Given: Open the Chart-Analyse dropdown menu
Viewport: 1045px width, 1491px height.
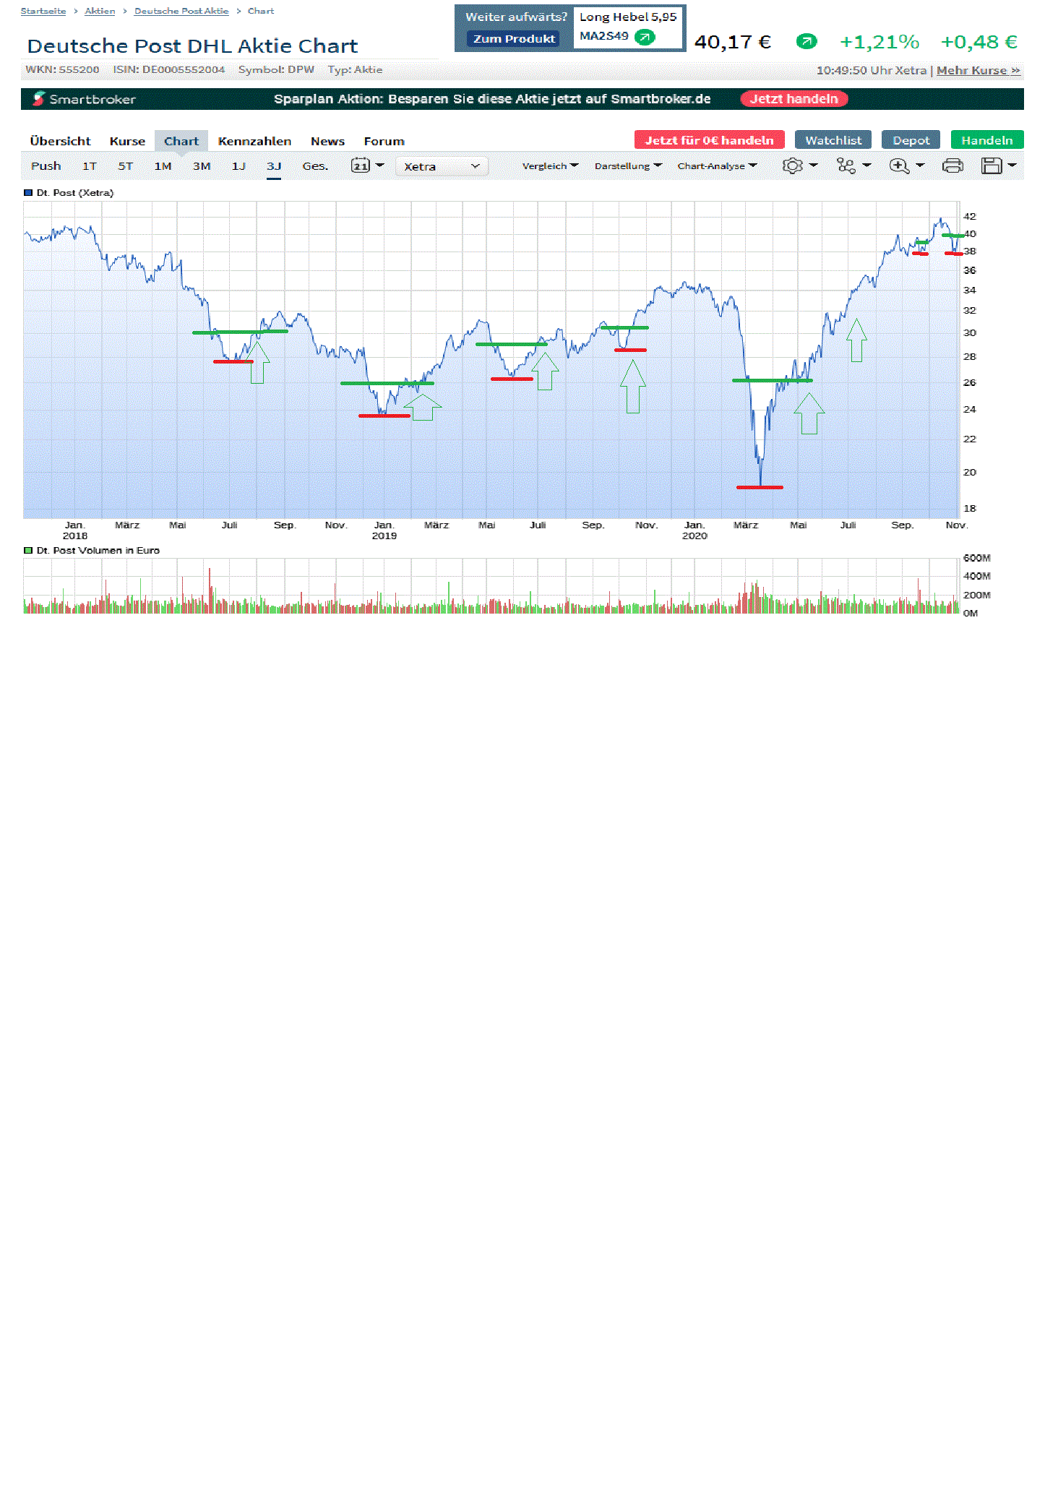Looking at the screenshot, I should click(717, 166).
